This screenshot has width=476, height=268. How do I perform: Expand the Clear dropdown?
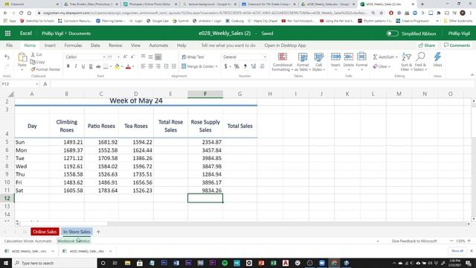(x=389, y=66)
